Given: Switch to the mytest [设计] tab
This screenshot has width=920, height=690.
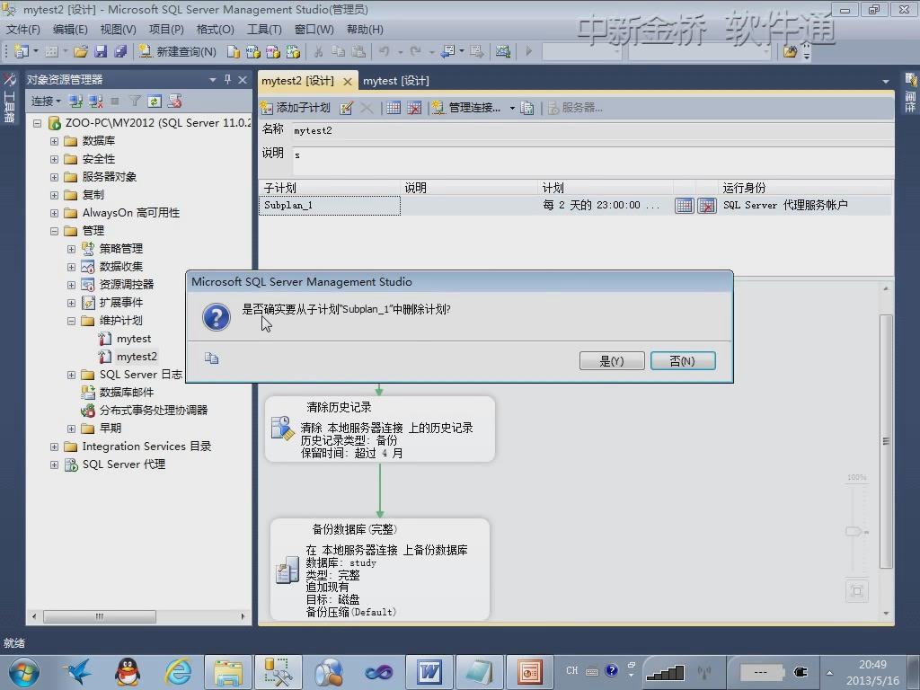Looking at the screenshot, I should [396, 81].
